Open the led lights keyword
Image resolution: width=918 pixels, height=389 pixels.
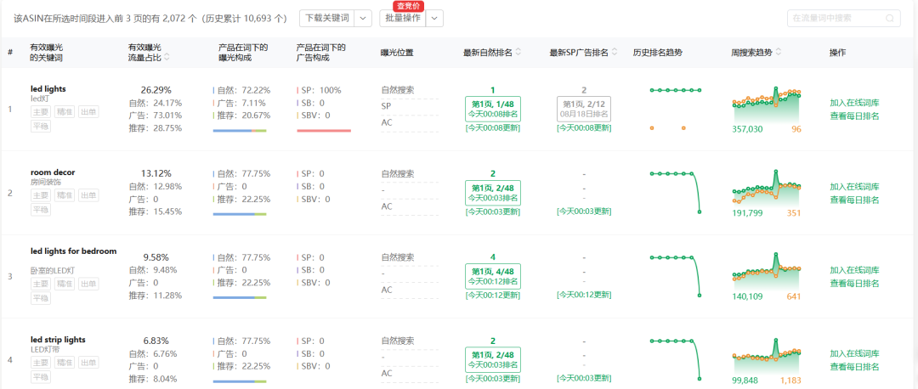tap(48, 89)
